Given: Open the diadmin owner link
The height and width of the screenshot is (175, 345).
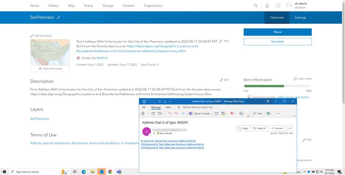Looking at the screenshot, I should [x=102, y=58].
